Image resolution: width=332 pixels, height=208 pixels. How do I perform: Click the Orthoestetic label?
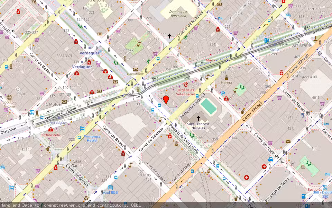pos(50,135)
